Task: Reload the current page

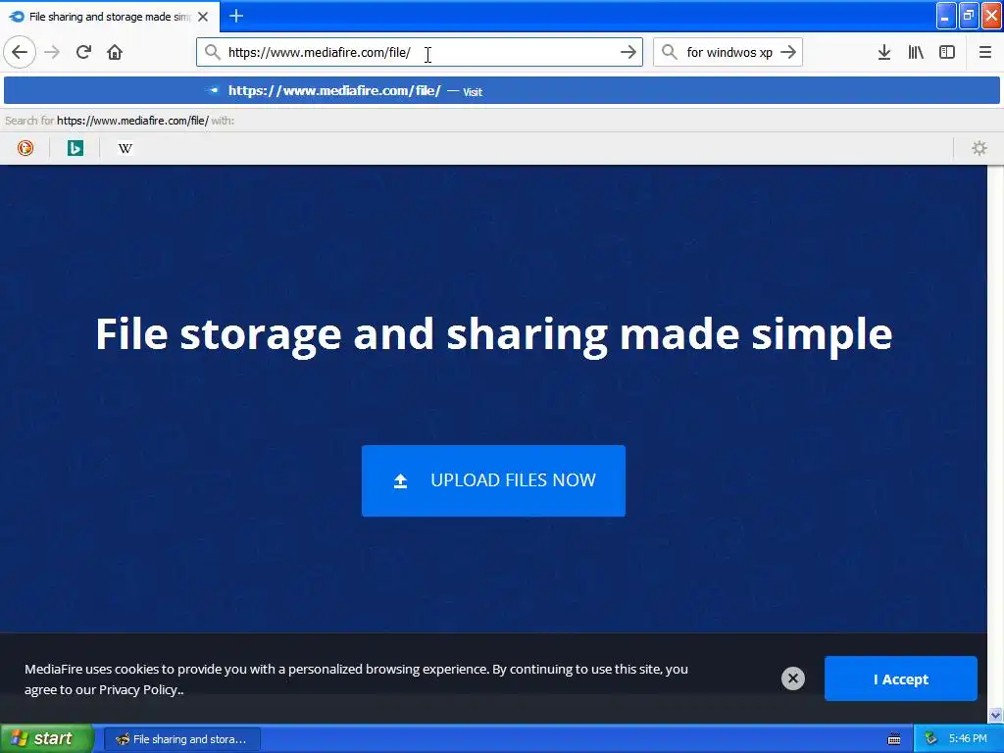Action: coord(83,52)
